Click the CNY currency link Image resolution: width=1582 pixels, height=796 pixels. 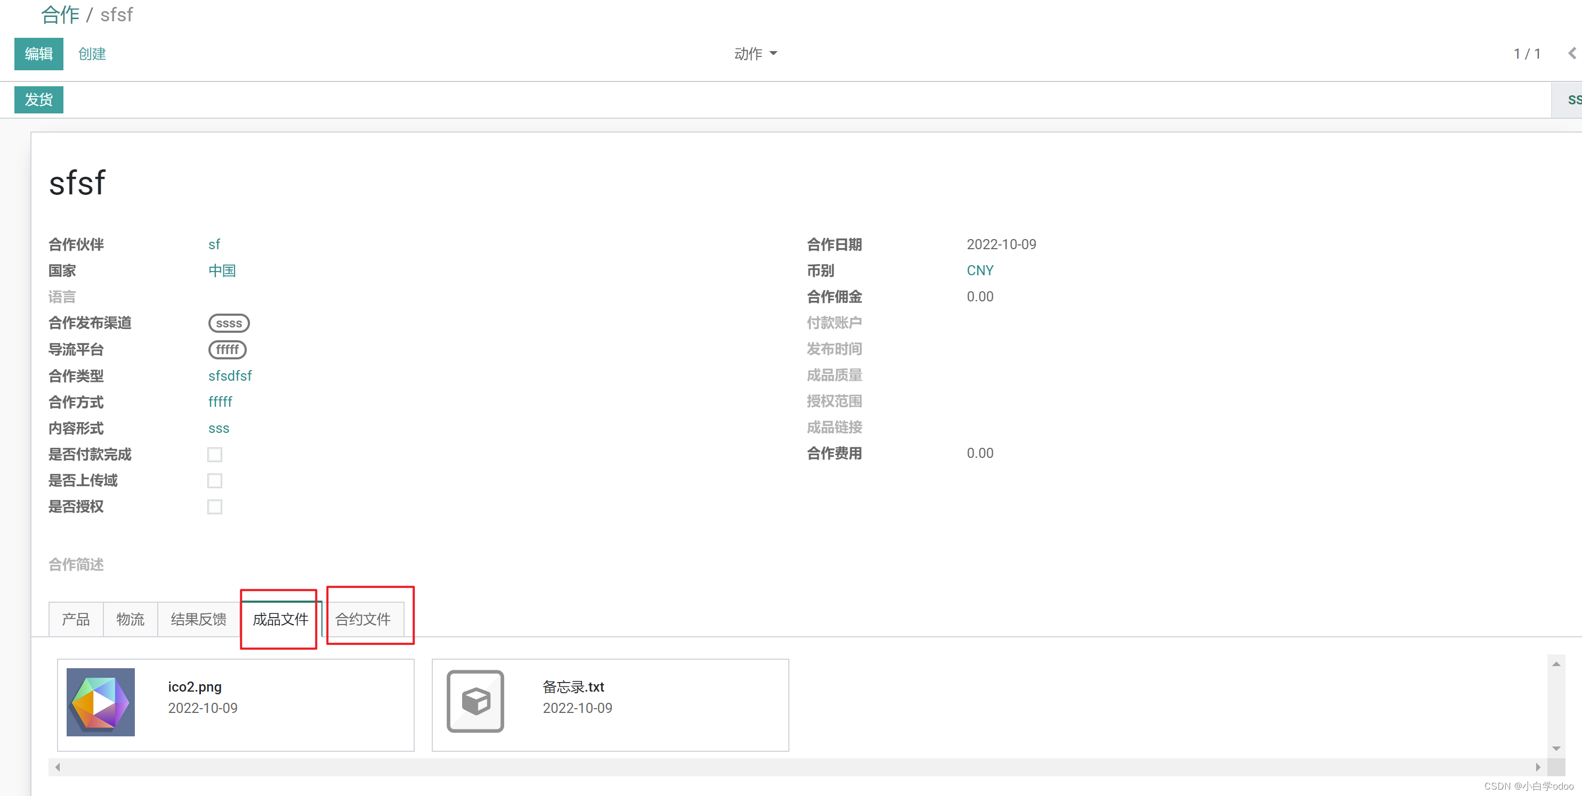tap(980, 270)
